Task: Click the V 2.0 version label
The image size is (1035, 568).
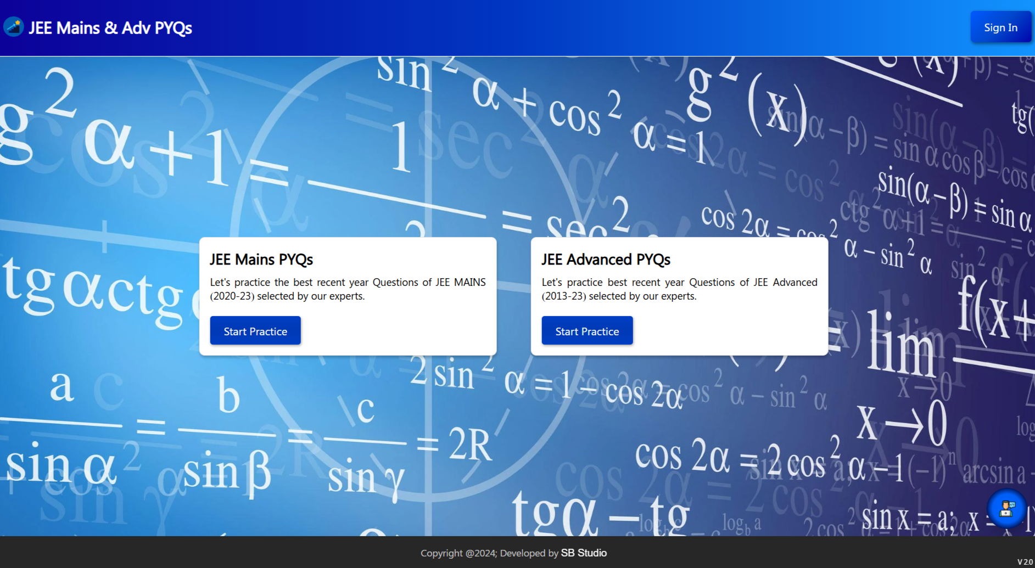Action: click(1025, 562)
